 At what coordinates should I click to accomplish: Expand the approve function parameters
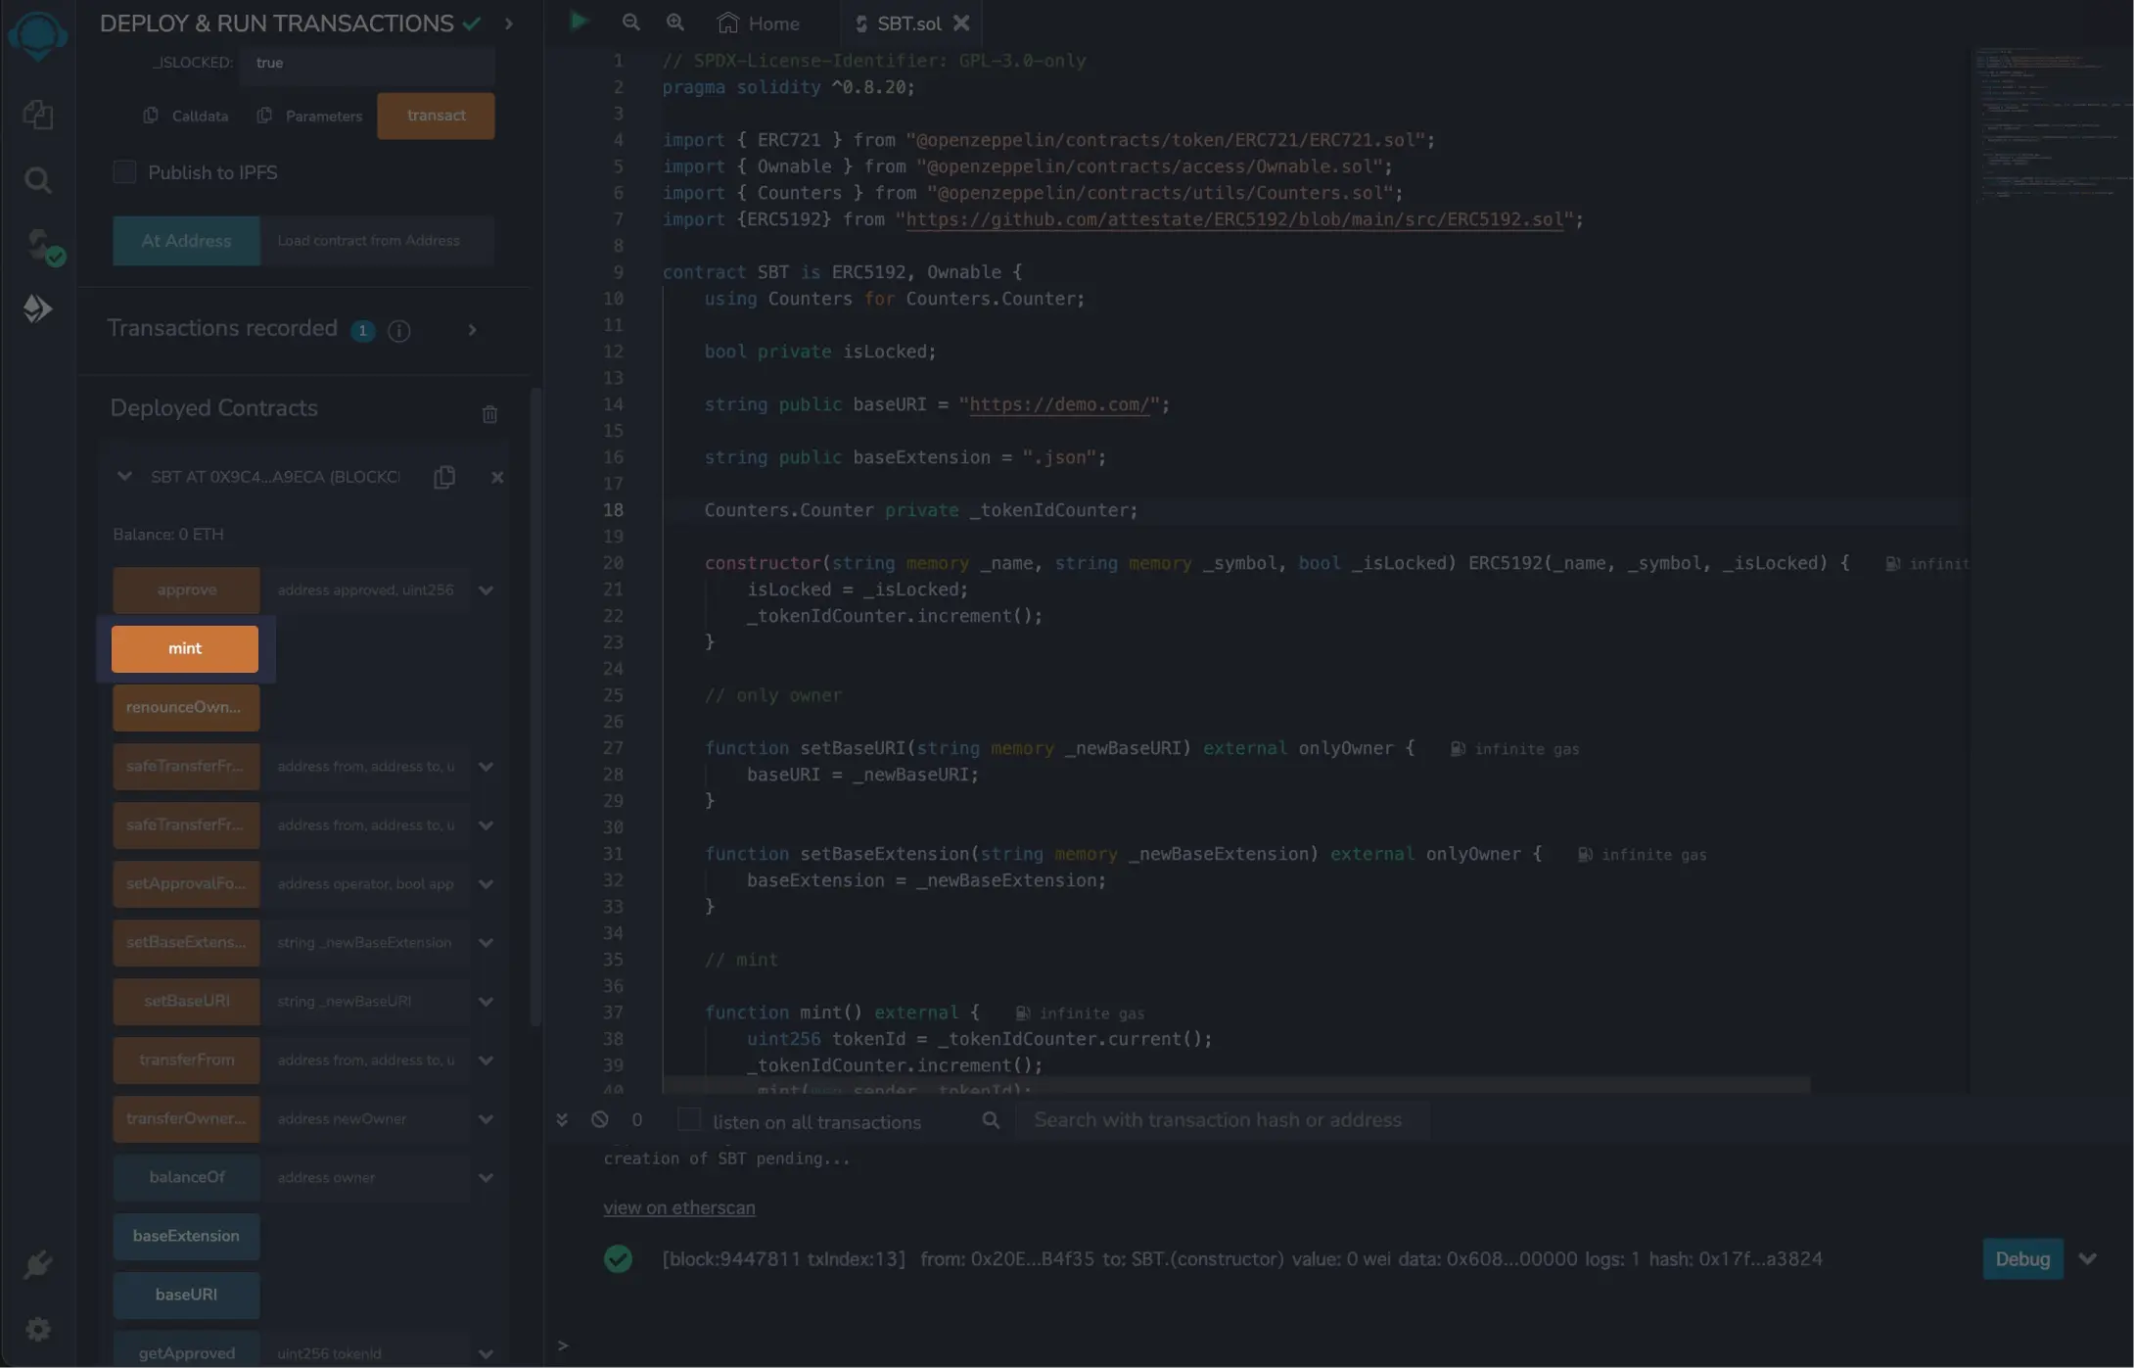(486, 590)
